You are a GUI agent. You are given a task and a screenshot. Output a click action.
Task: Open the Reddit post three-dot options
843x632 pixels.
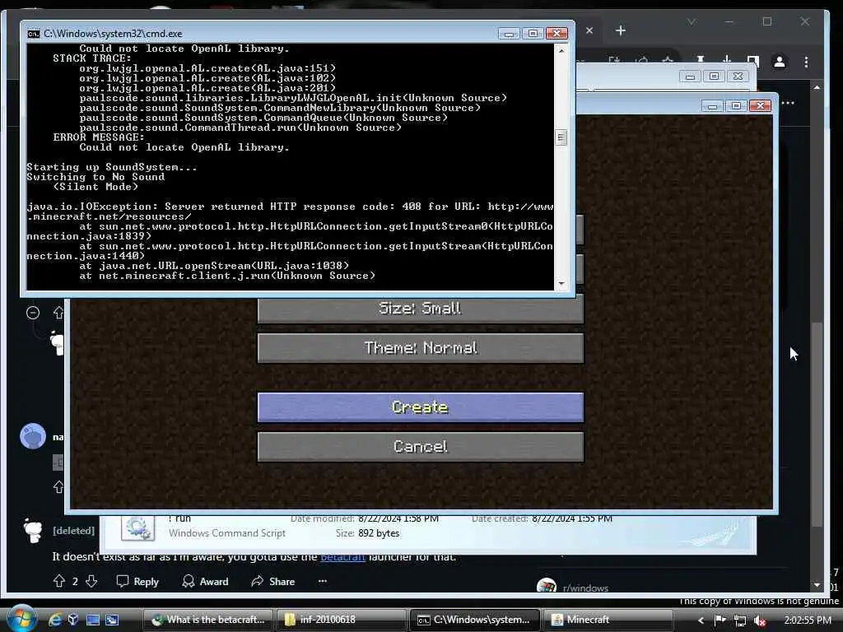pos(788,103)
